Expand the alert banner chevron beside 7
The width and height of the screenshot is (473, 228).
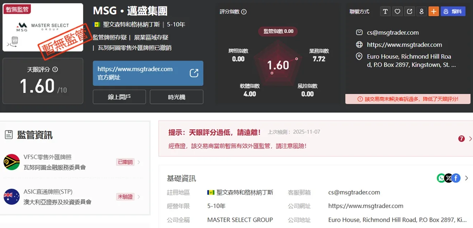click(x=470, y=139)
